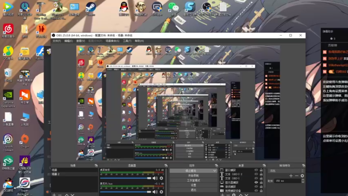Lock the 显示器捕获 source

coord(261,182)
